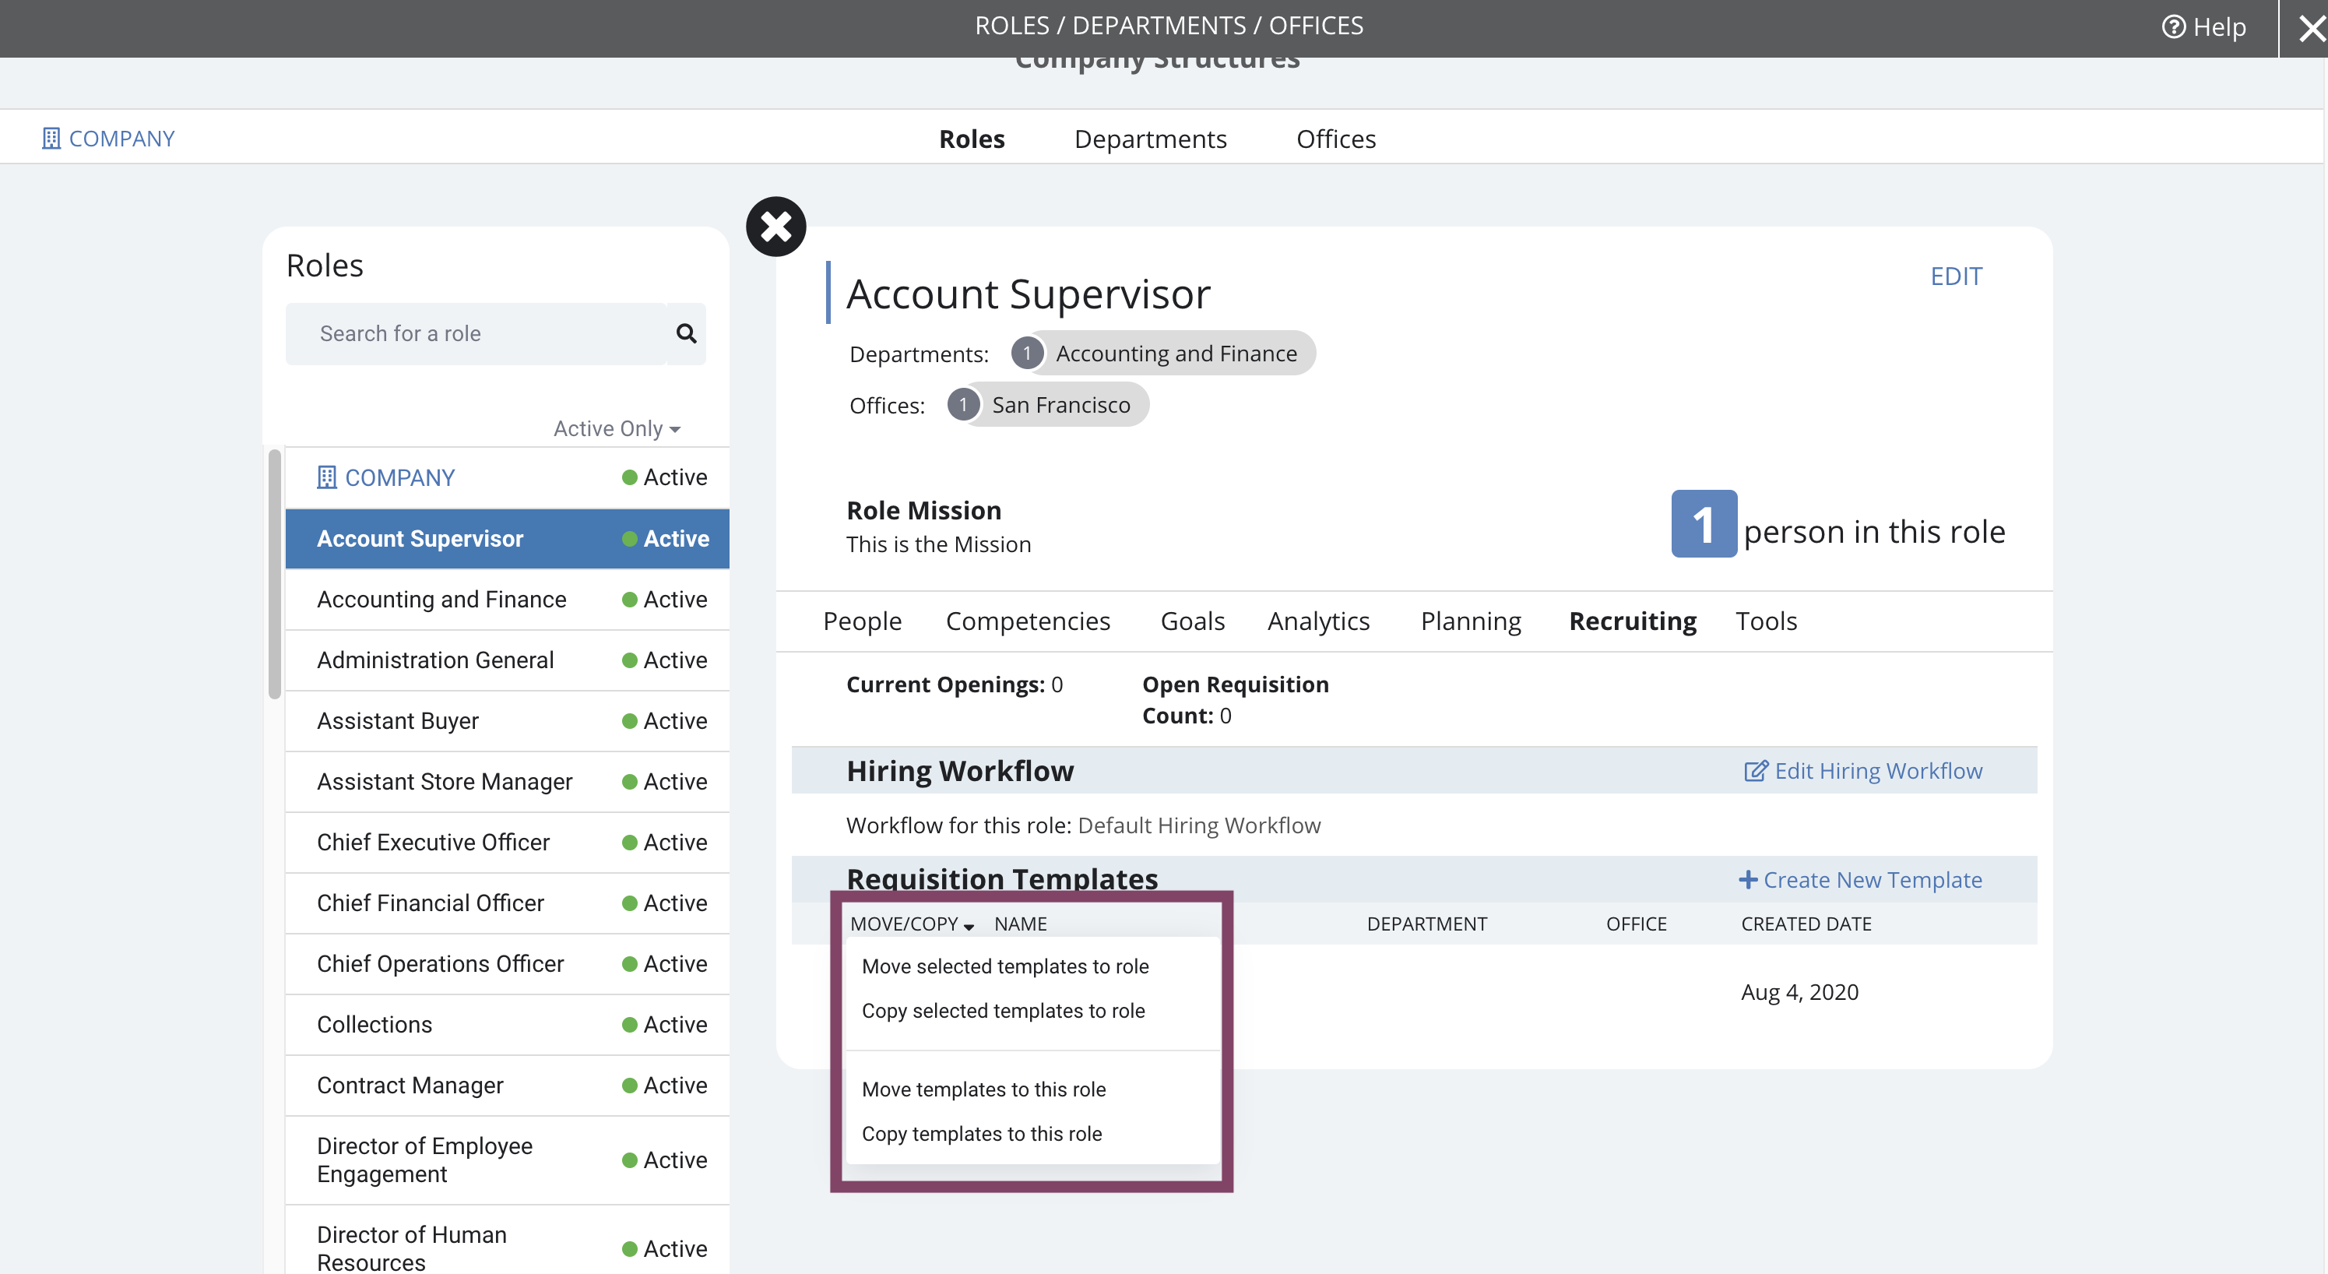This screenshot has width=2328, height=1274.
Task: Open the Active Only filter dropdown
Action: coord(617,428)
